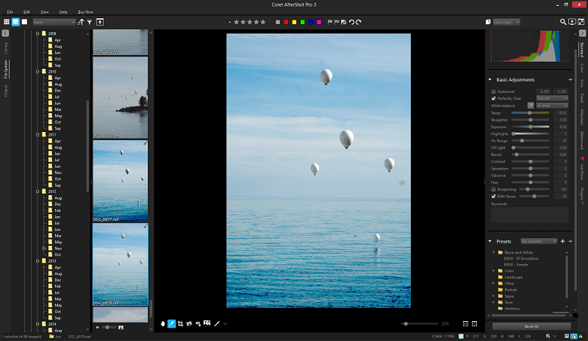588x341 pixels.
Task: Click the Buy Now menu link
Action: (x=85, y=12)
